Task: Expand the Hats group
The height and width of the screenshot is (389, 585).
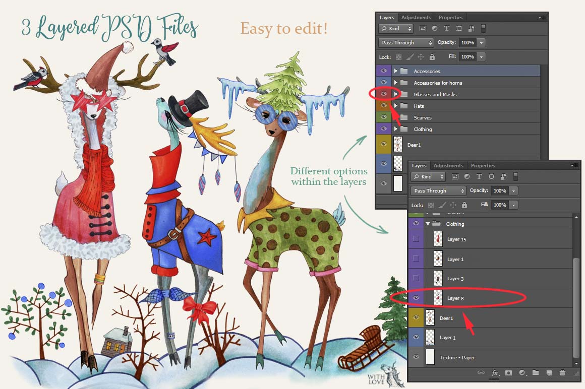Action: [396, 106]
